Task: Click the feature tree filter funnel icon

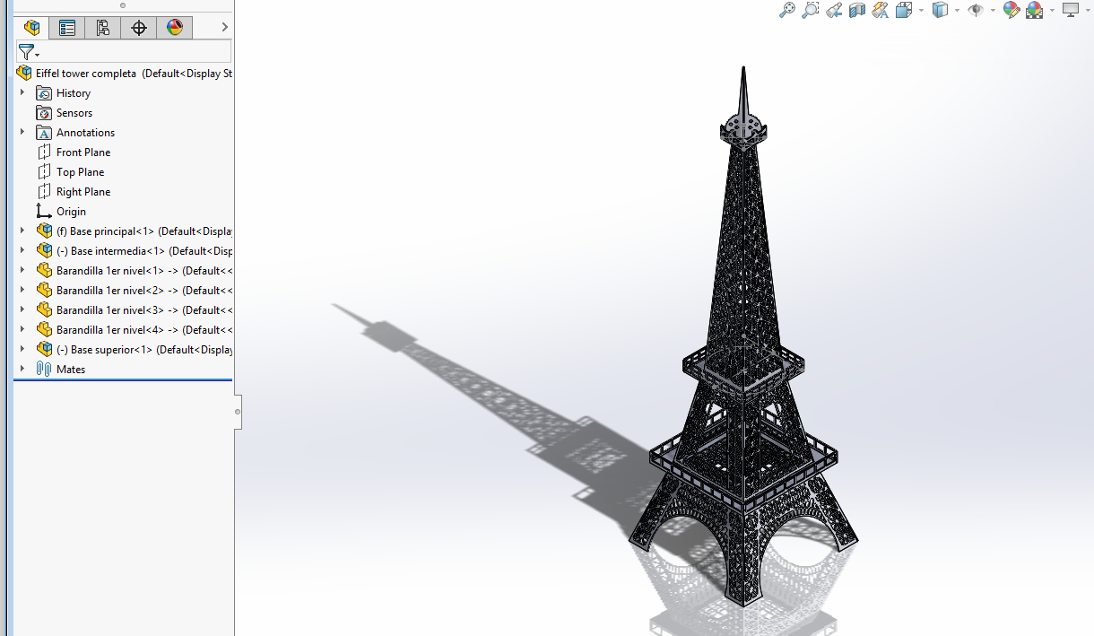Action: coord(27,52)
